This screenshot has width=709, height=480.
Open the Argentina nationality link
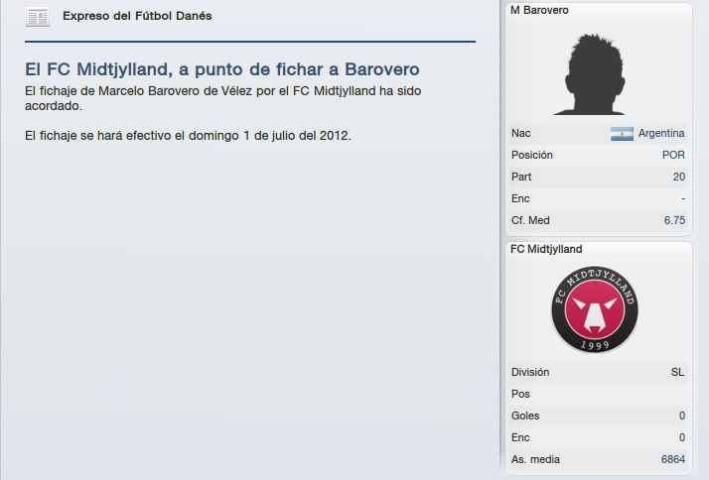[661, 133]
